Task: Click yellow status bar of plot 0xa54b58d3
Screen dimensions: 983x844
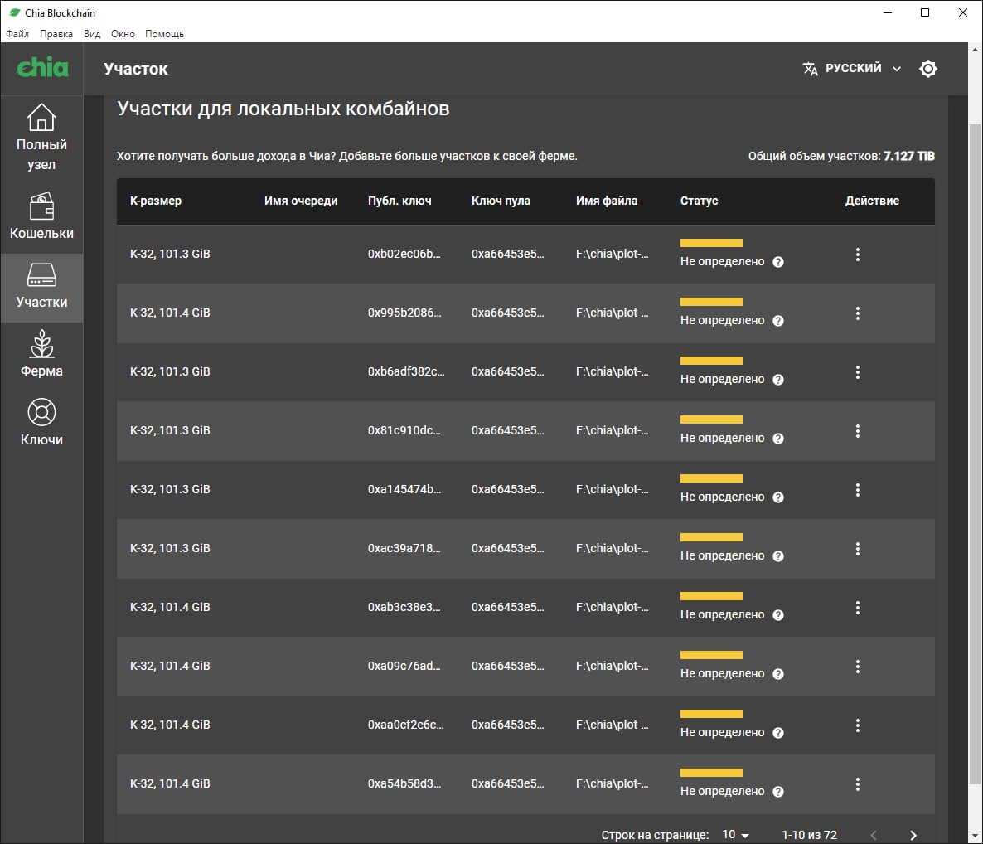Action: (711, 774)
